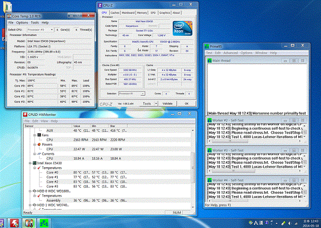
Task: Click the HDD 0 Temperatures thermometer icon
Action: click(39, 195)
